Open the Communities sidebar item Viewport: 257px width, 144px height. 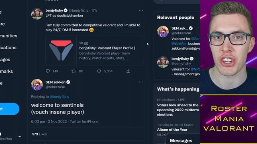8,36
